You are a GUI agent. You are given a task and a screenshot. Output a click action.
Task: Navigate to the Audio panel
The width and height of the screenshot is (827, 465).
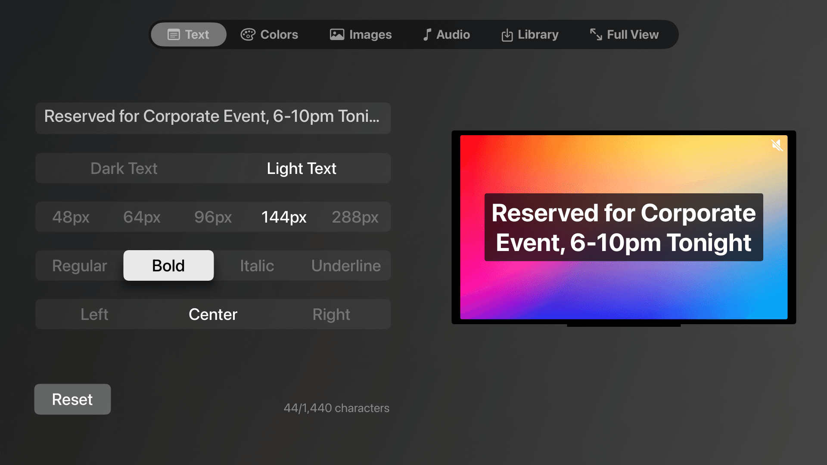pos(446,34)
